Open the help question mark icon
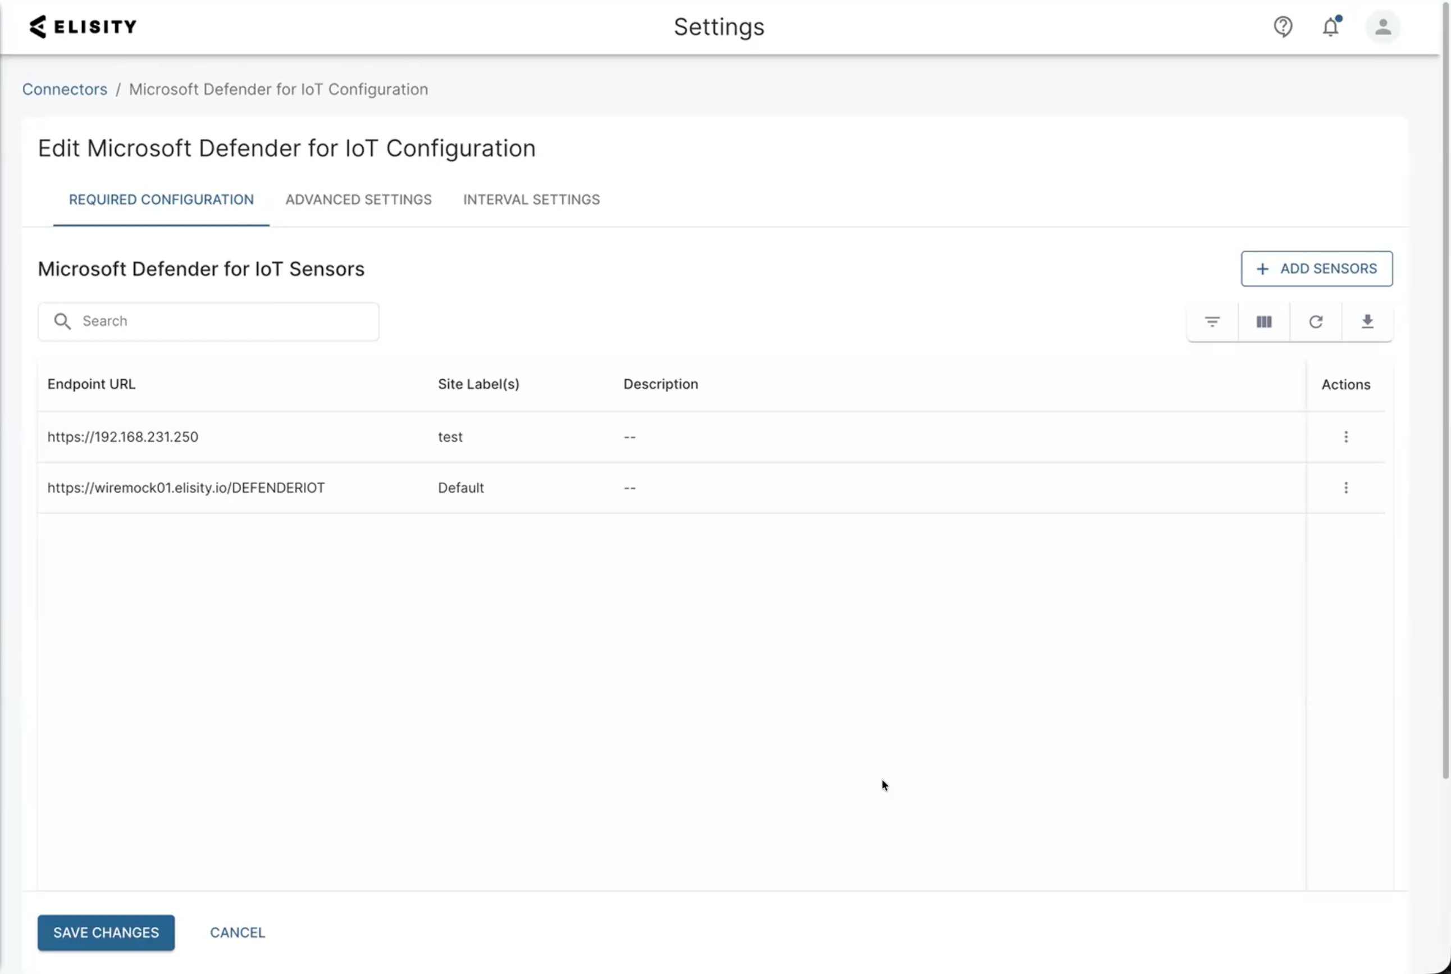Viewport: 1451px width, 974px height. click(1283, 27)
